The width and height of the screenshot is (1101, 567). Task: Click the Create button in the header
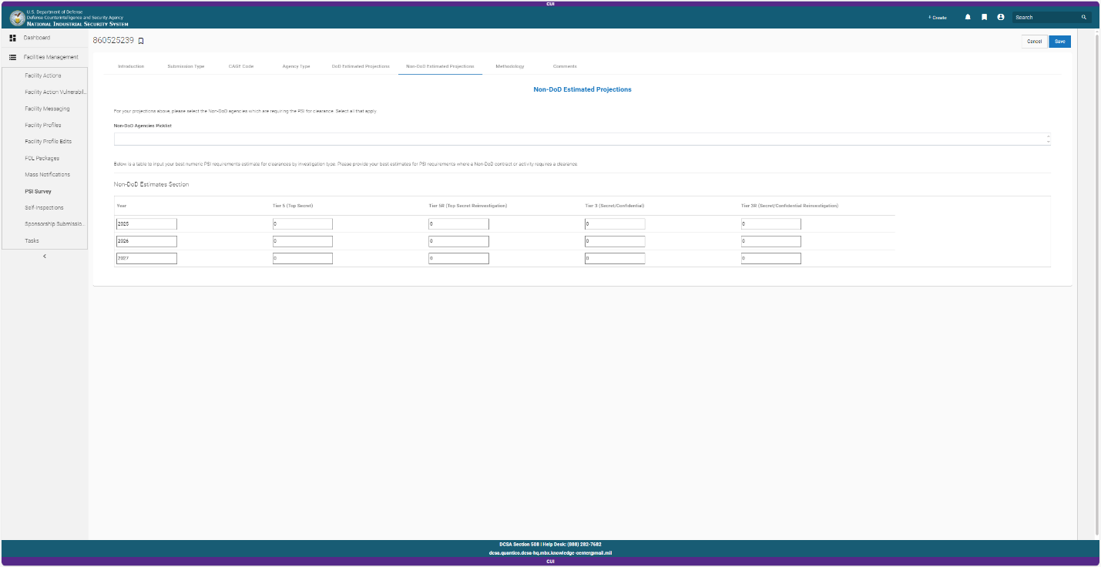click(x=938, y=17)
